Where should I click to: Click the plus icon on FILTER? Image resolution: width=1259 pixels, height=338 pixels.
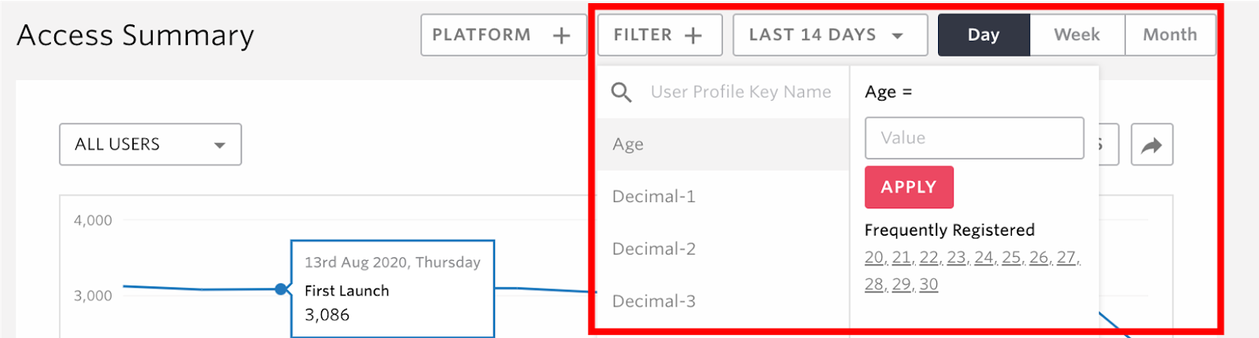pos(693,35)
